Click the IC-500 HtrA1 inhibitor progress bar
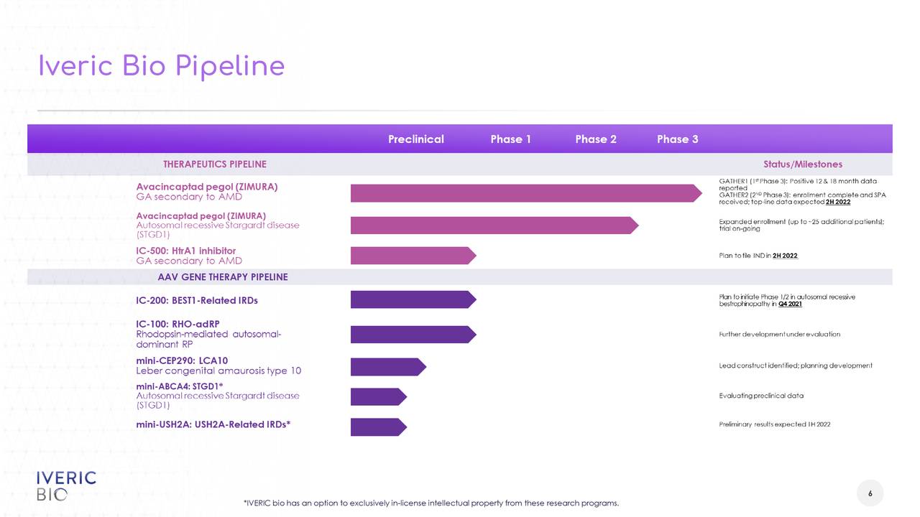 point(413,256)
